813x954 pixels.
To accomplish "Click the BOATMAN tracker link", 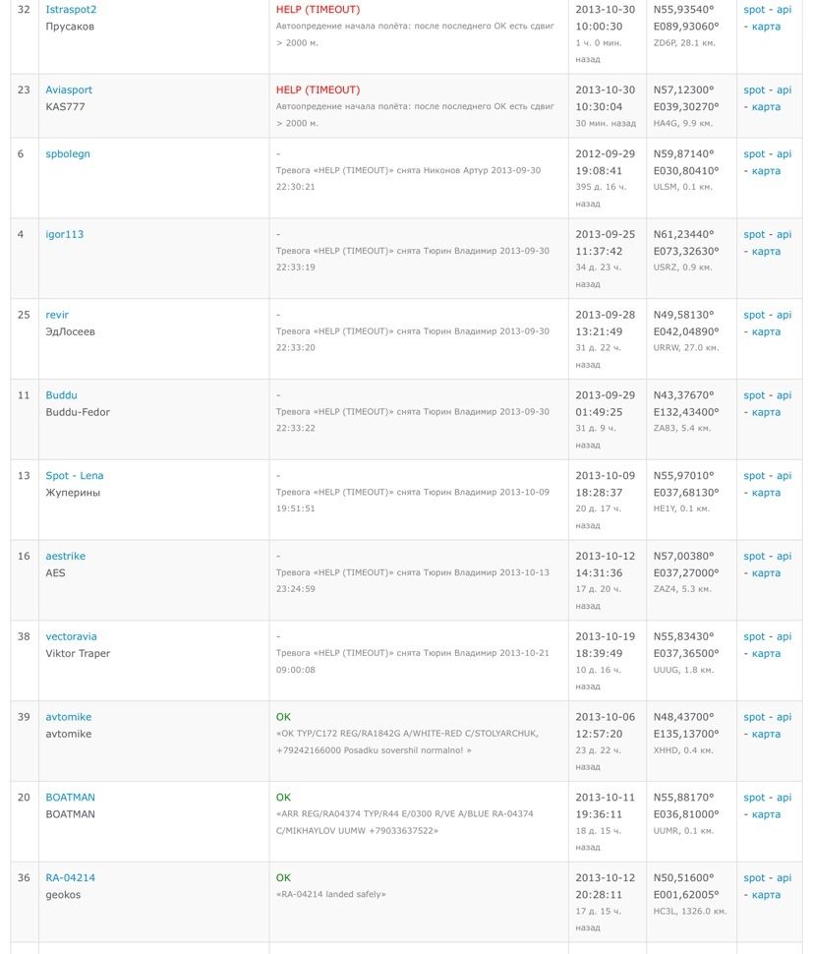I will point(71,798).
